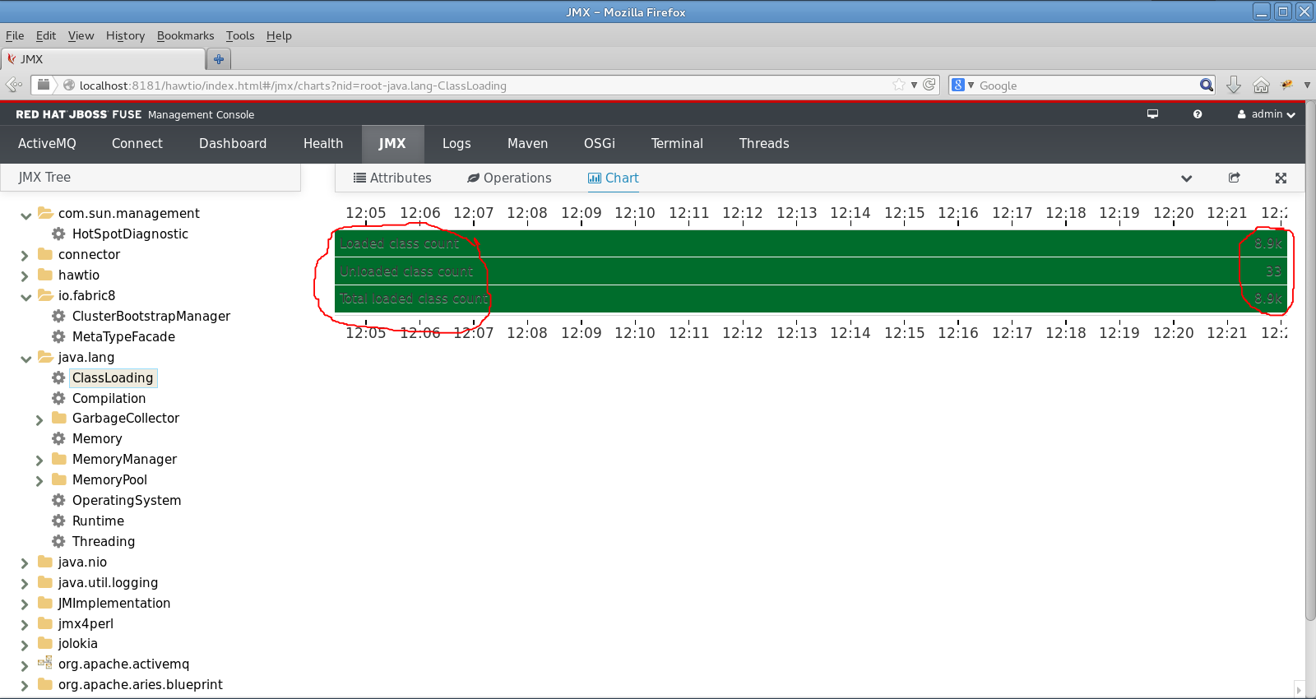The height and width of the screenshot is (699, 1316).
Task: Open the Logs navigation tab
Action: point(456,143)
